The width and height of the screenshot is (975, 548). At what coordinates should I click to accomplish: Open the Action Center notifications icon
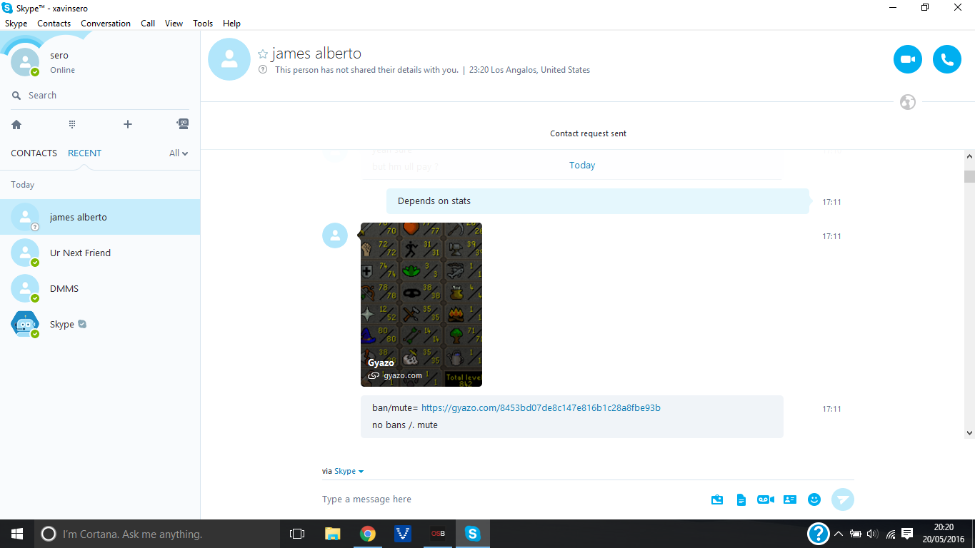point(907,534)
